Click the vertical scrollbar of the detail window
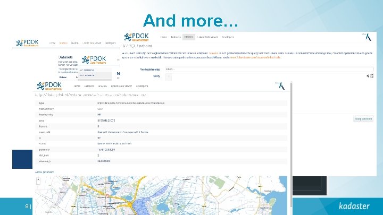Screen dimensions: 383x215 pyautogui.click(x=291, y=144)
